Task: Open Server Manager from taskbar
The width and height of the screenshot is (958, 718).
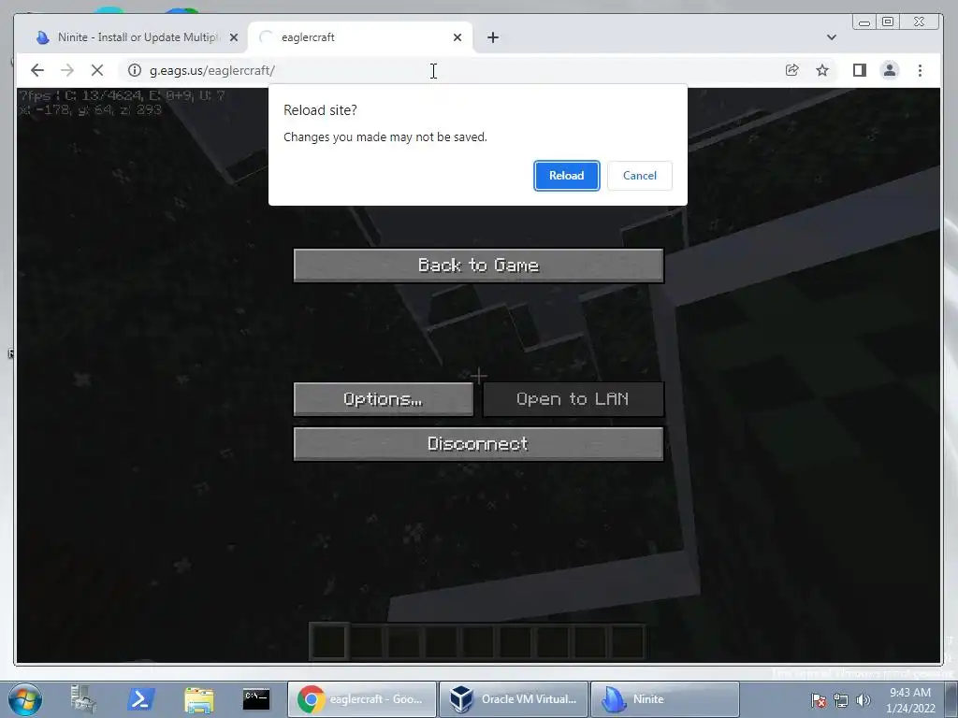Action: [83, 699]
